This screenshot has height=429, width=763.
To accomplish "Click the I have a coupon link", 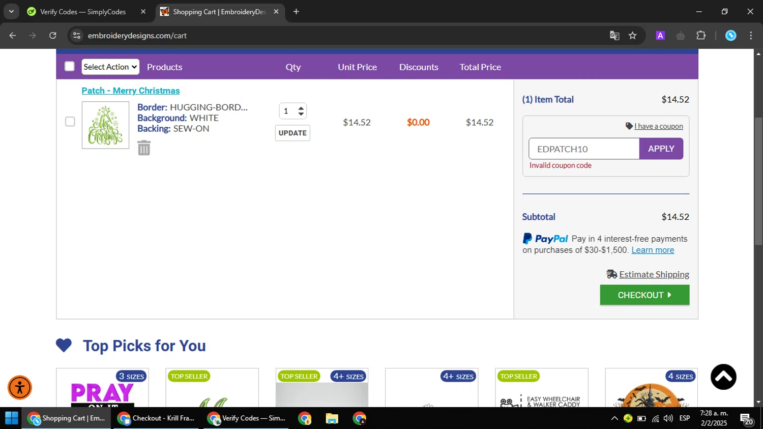I will click(658, 126).
